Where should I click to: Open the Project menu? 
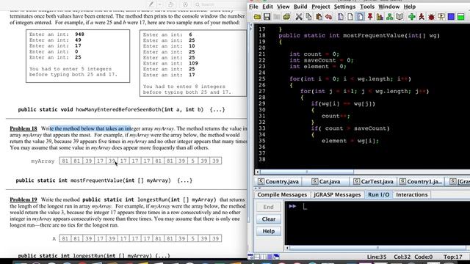320,7
